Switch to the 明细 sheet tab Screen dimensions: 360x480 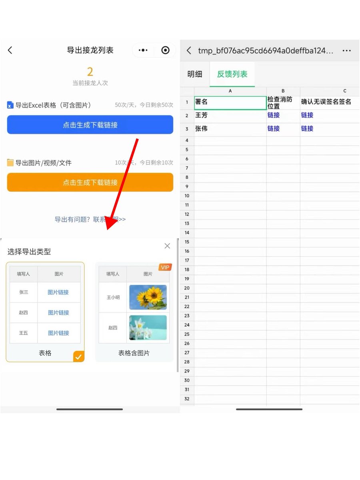195,74
